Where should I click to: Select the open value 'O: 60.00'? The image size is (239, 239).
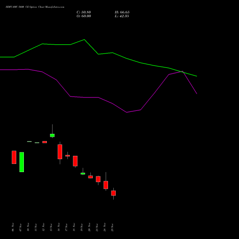tap(84, 16)
